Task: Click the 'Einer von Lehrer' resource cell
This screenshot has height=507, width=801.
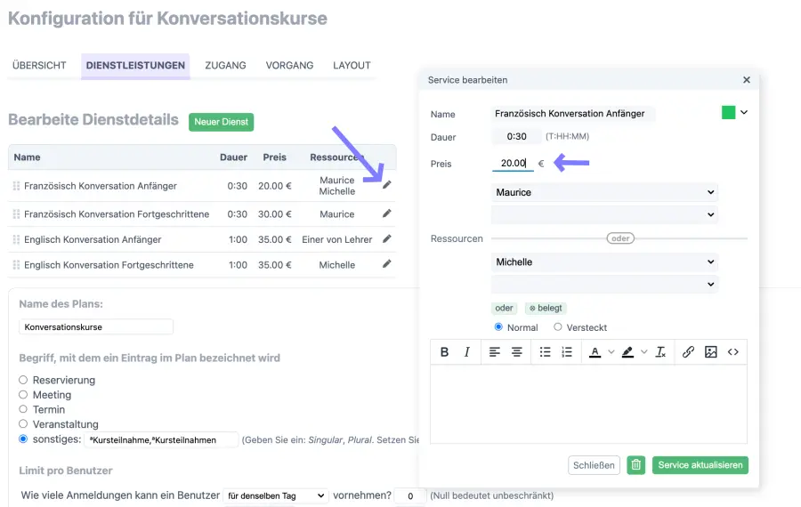Action: (x=336, y=239)
